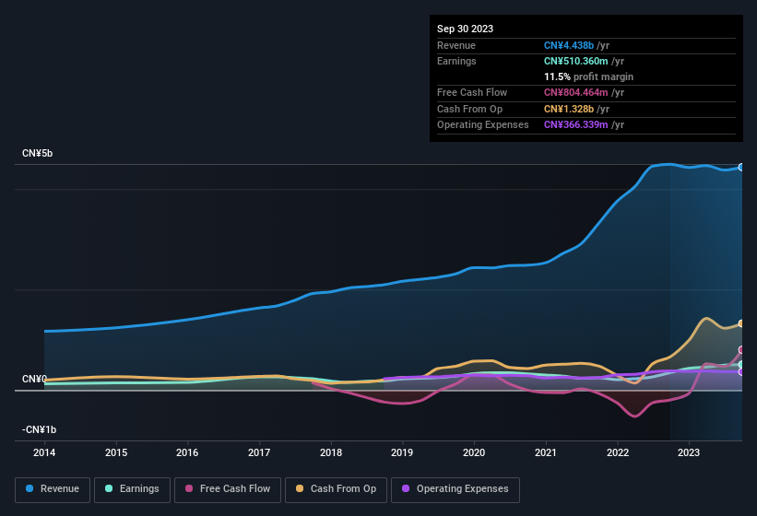Screen dimensions: 757x516
Task: Click the 2018 x-axis label
Action: coord(331,452)
